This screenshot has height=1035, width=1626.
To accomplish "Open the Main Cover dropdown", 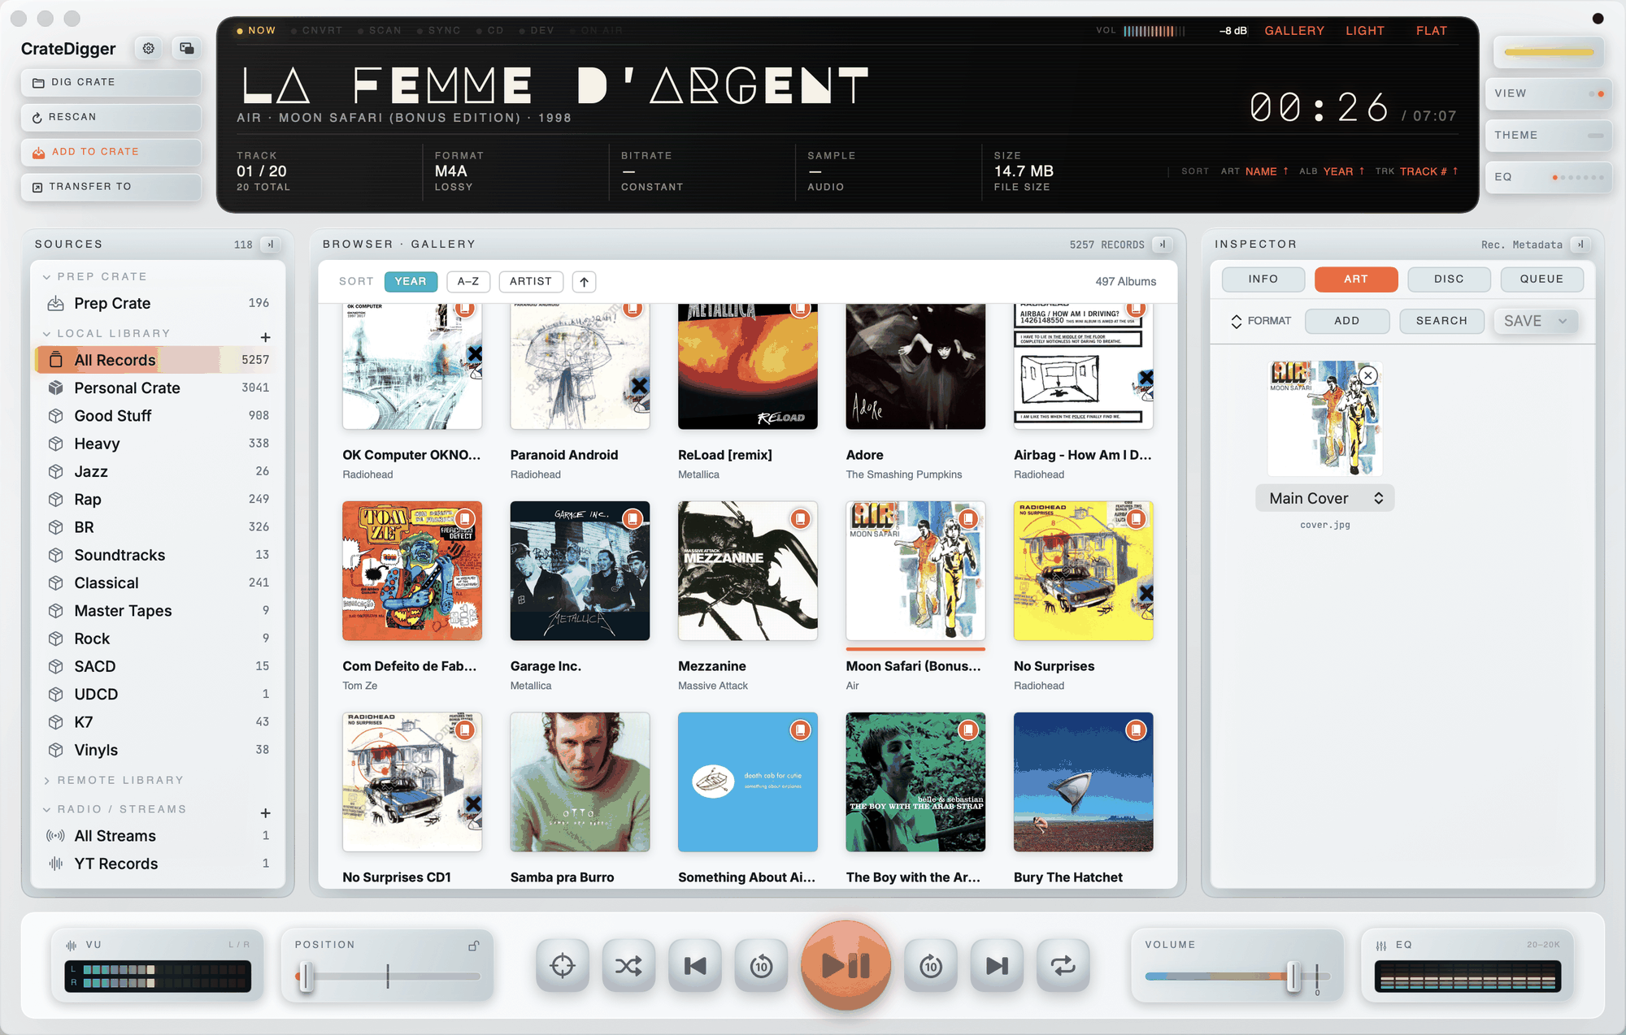I will [x=1325, y=498].
